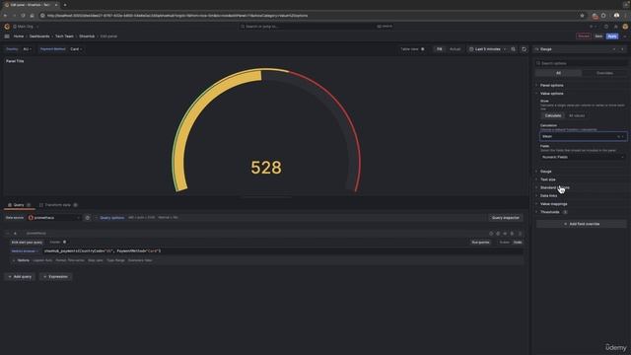The height and width of the screenshot is (355, 631).
Task: Open the Calculation Mean dropdown
Action: tap(583, 136)
